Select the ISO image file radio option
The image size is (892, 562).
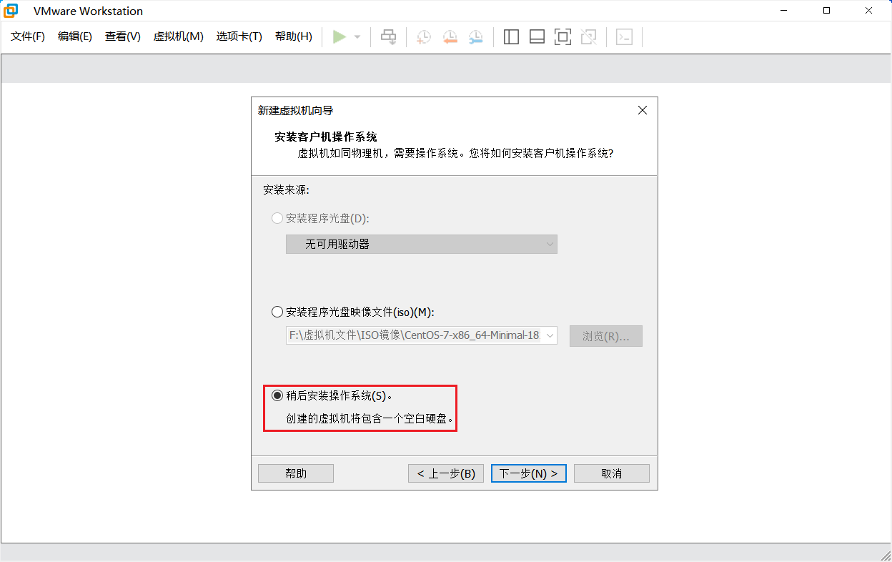point(277,312)
